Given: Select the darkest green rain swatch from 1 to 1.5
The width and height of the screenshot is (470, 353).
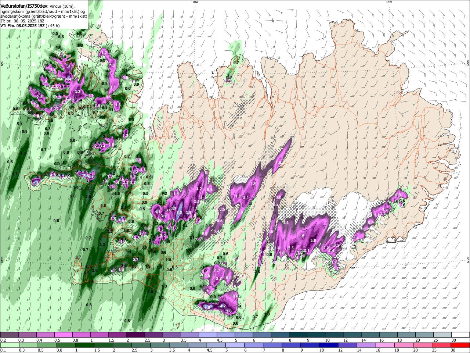Looking at the screenshot, I should point(85,345).
